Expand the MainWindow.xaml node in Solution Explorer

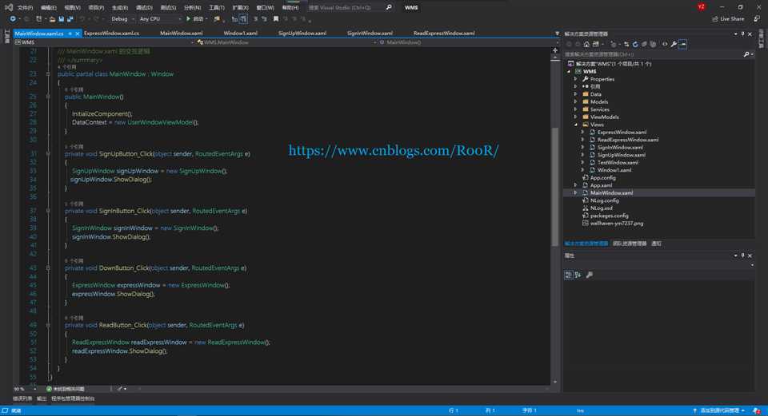pyautogui.click(x=575, y=193)
